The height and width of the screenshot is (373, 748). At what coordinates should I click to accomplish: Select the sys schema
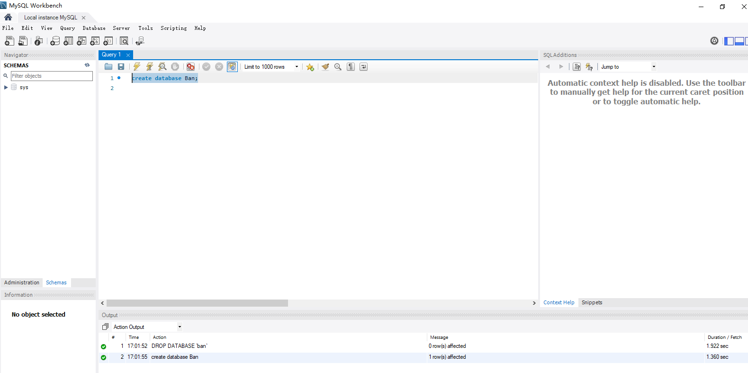pyautogui.click(x=24, y=87)
